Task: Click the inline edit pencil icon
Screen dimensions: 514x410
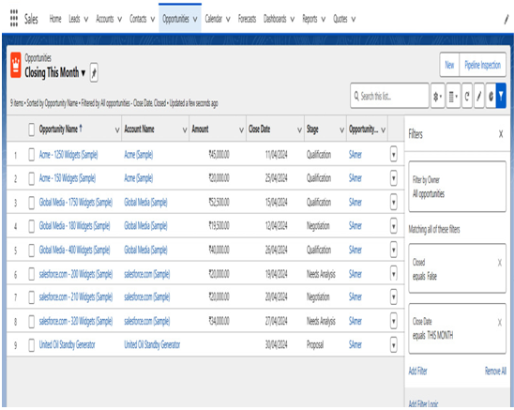Action: 479,96
